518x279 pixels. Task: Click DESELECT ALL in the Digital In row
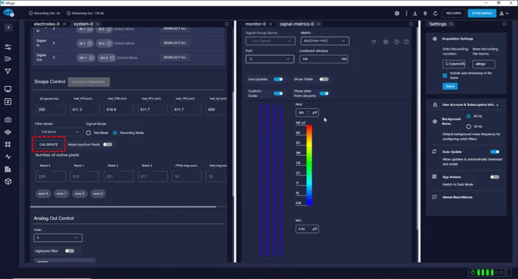[x=175, y=43]
